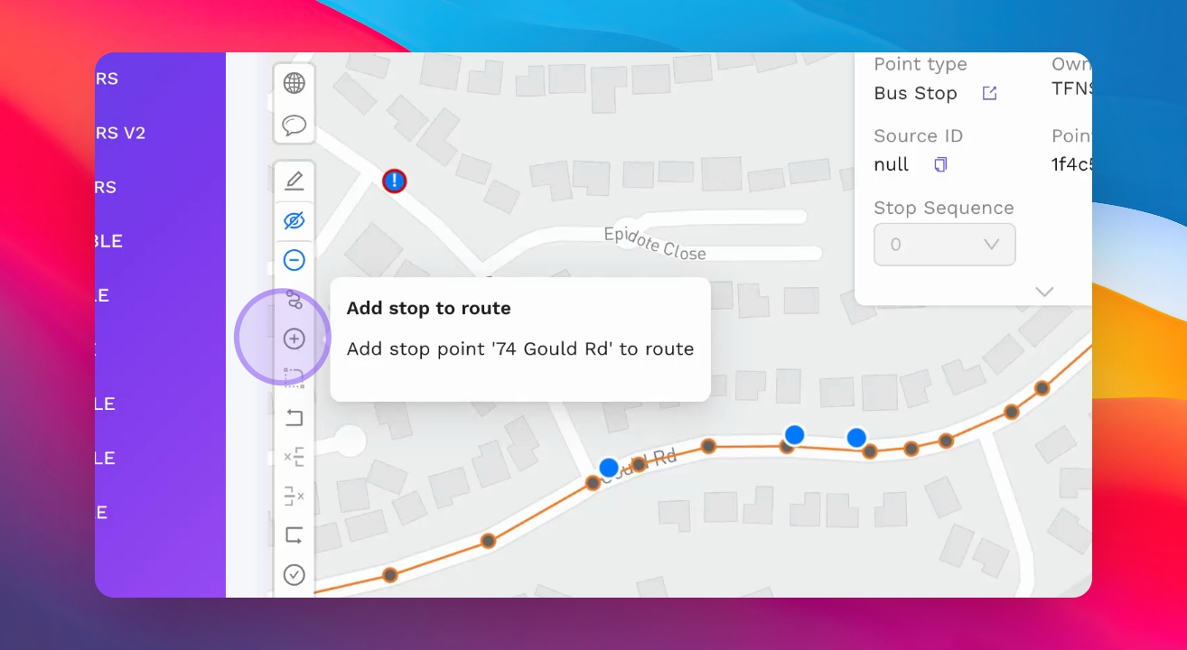Open the comments speech bubble tool
1187x650 pixels.
[x=294, y=125]
